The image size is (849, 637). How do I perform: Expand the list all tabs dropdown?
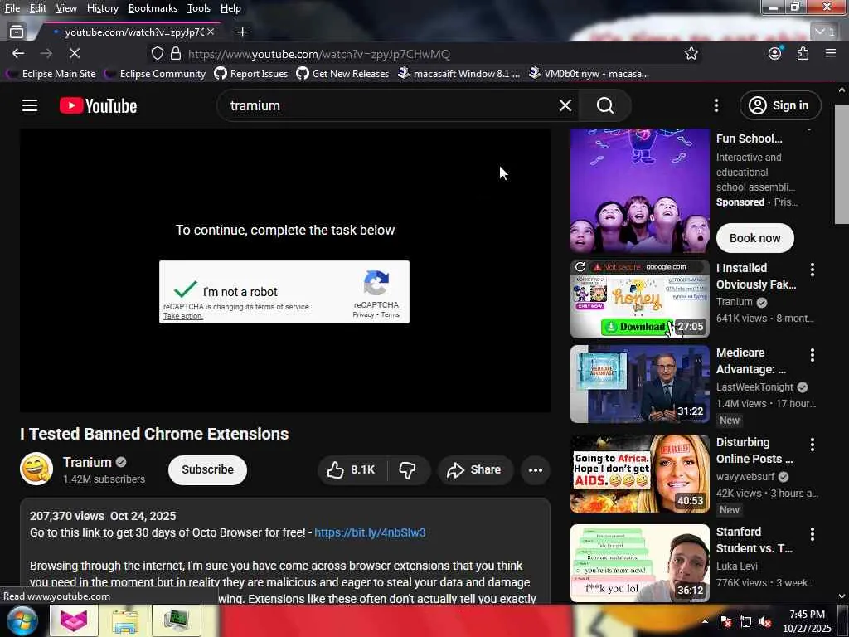coord(825,32)
